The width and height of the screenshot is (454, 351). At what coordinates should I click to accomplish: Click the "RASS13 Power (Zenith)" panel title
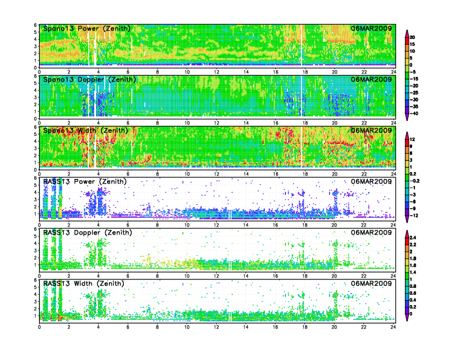[x=85, y=182]
